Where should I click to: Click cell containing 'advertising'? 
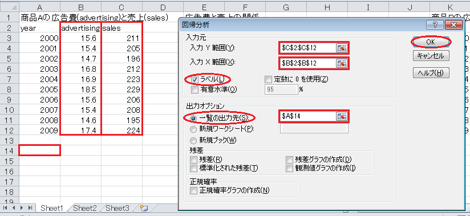pos(80,28)
